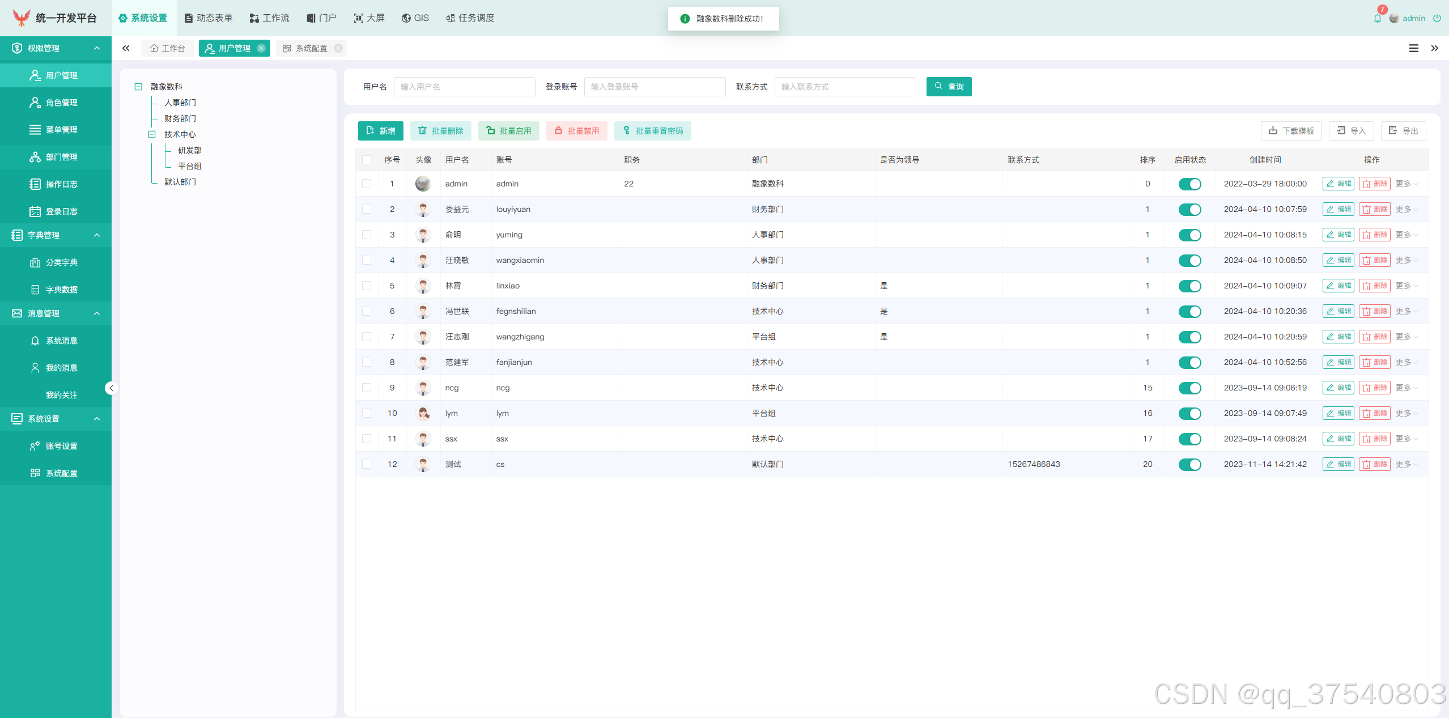Disable the enable-status switch for admin
This screenshot has height=718, width=1449.
1189,184
